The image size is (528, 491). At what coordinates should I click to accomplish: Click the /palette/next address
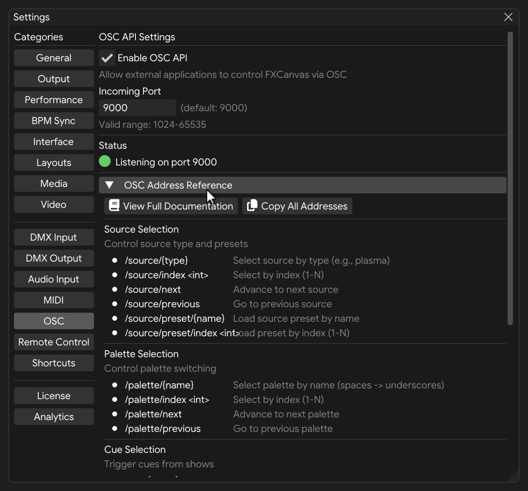(153, 414)
